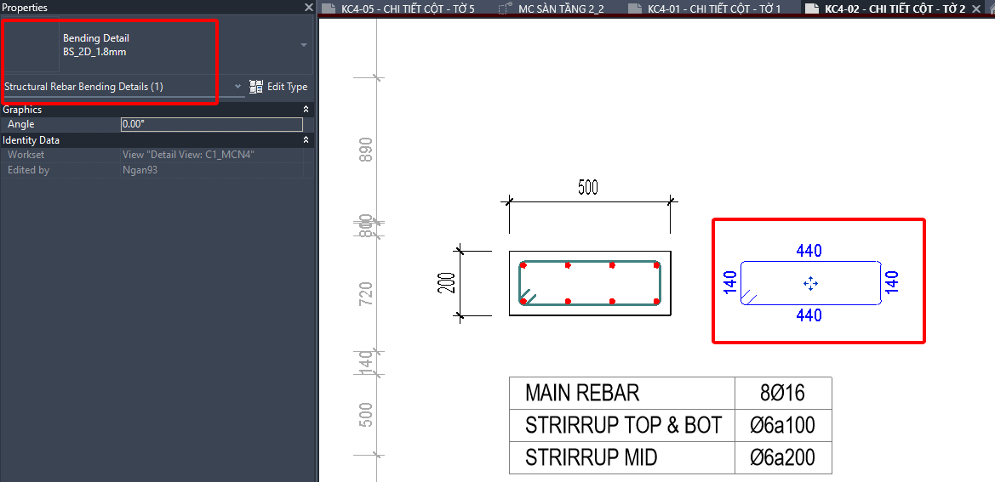Collapse the Graphics section
Viewport: 995px width, 482px height.
(306, 110)
